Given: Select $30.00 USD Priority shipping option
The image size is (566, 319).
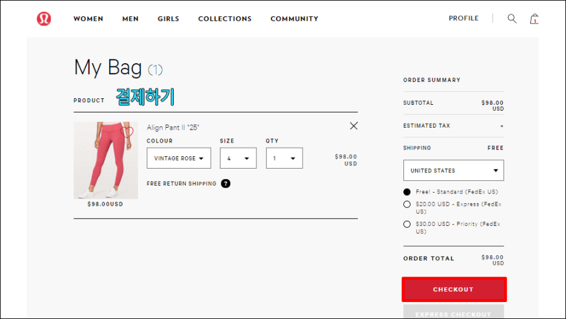Looking at the screenshot, I should (407, 224).
